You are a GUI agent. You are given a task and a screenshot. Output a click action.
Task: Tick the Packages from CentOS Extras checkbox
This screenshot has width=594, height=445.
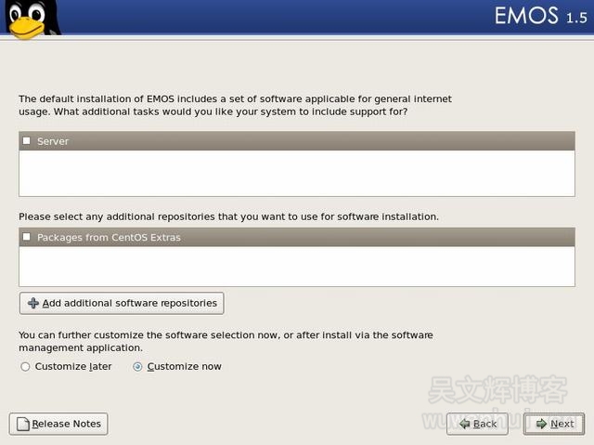pyautogui.click(x=26, y=237)
